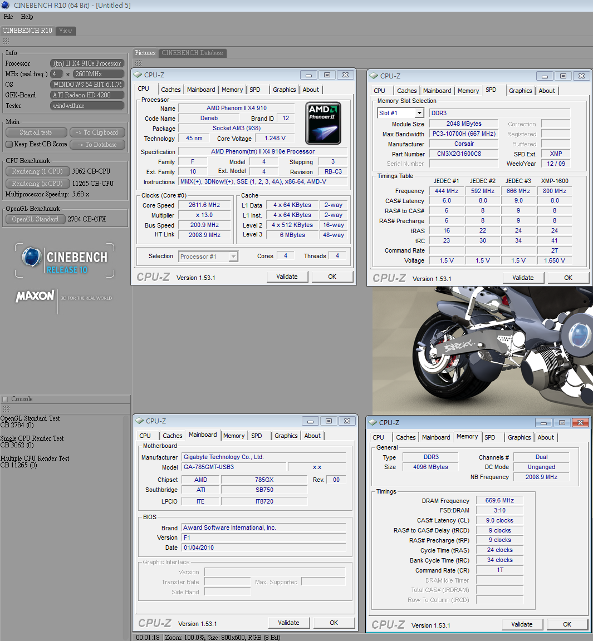The height and width of the screenshot is (641, 593).
Task: Open the Slot #1 memory slot dropdown
Action: (x=419, y=113)
